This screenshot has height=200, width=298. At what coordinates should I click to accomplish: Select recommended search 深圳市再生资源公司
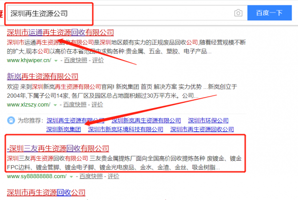pos(202,129)
